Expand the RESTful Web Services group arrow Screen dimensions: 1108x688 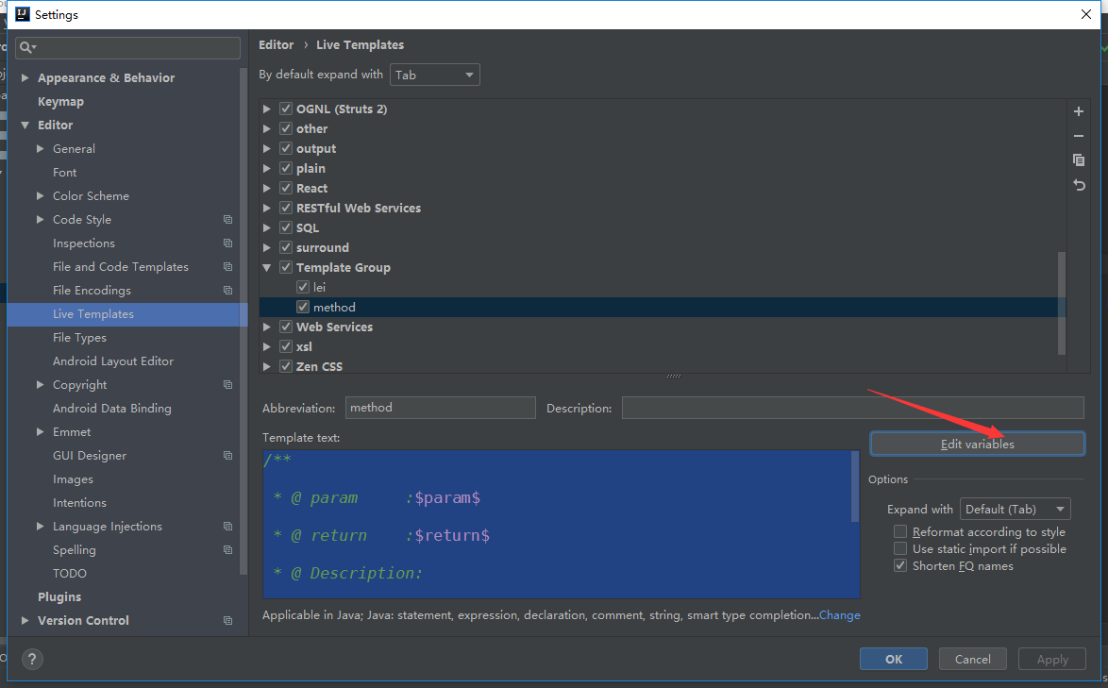point(267,209)
